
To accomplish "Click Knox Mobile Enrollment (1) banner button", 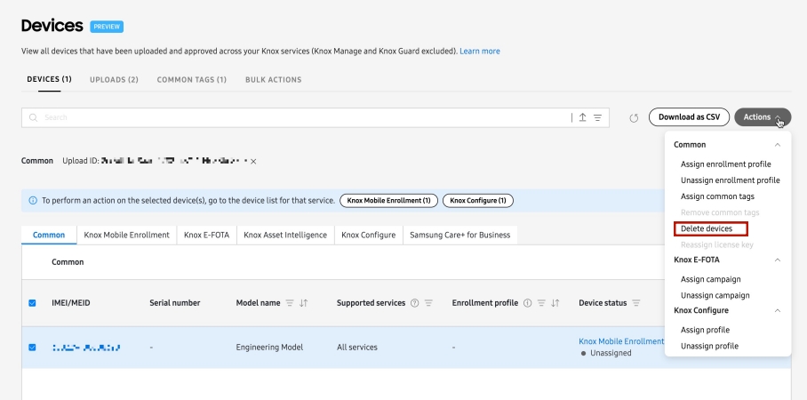I will [x=388, y=200].
